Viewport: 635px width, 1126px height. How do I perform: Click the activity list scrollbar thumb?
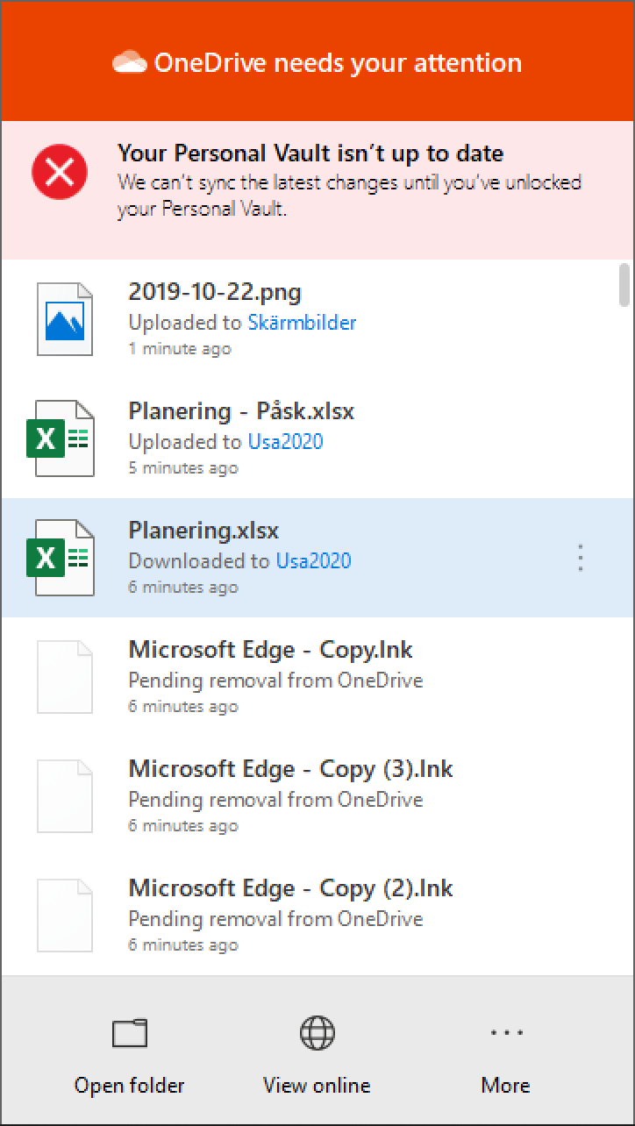[x=624, y=286]
